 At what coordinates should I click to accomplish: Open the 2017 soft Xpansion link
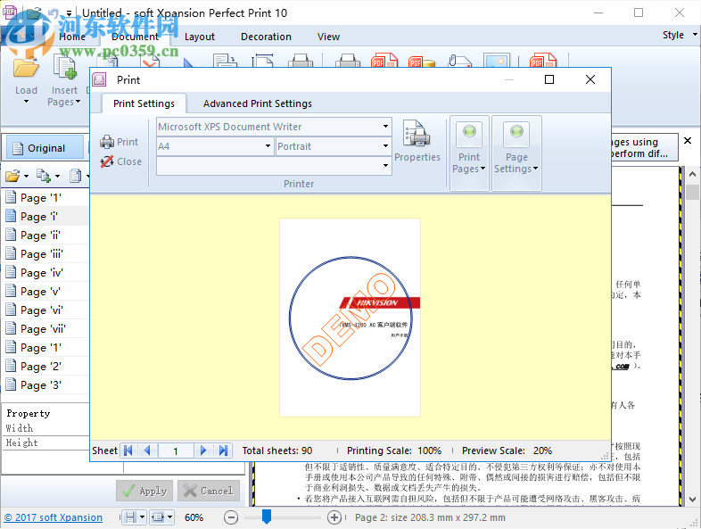[x=54, y=517]
